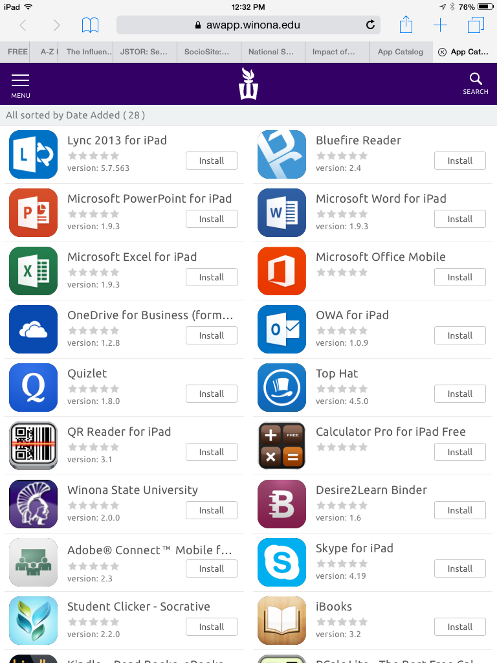Select the Quizlet app icon
The width and height of the screenshot is (497, 663).
pyautogui.click(x=33, y=387)
